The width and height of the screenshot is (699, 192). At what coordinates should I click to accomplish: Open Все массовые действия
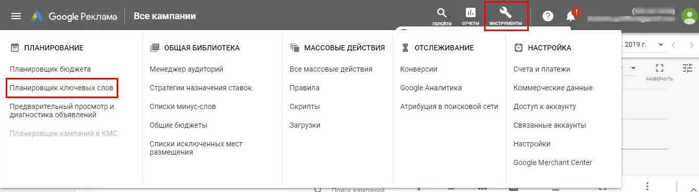coord(331,69)
